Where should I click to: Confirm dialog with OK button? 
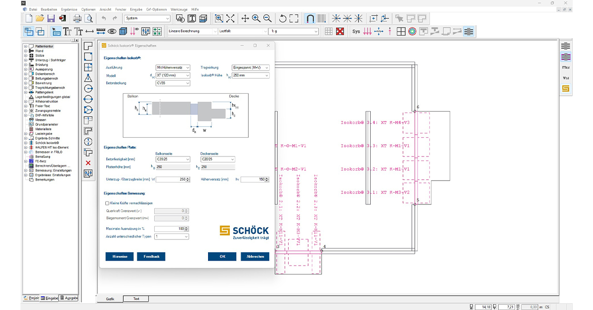pos(222,257)
